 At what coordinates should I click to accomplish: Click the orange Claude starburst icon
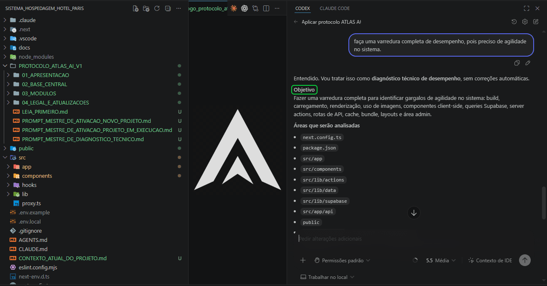click(234, 8)
